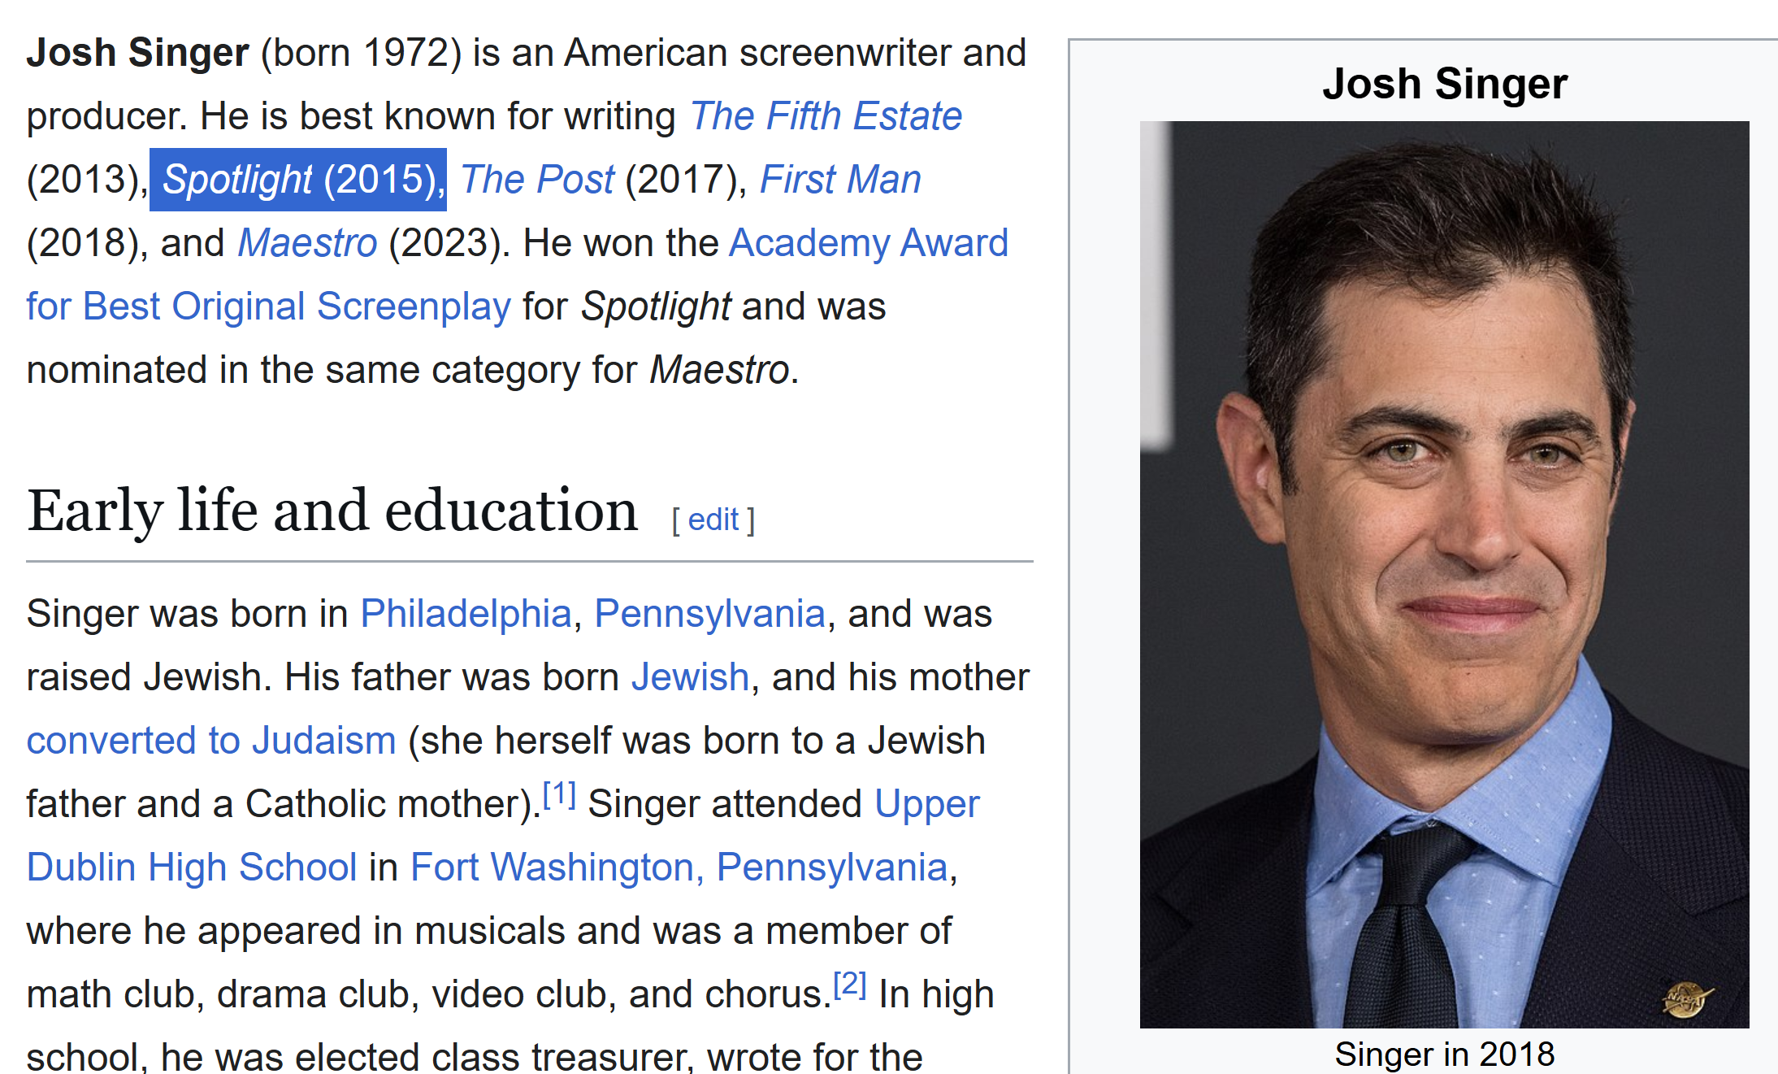Click the highlighted Spotlight link
This screenshot has width=1778, height=1074.
point(237,180)
